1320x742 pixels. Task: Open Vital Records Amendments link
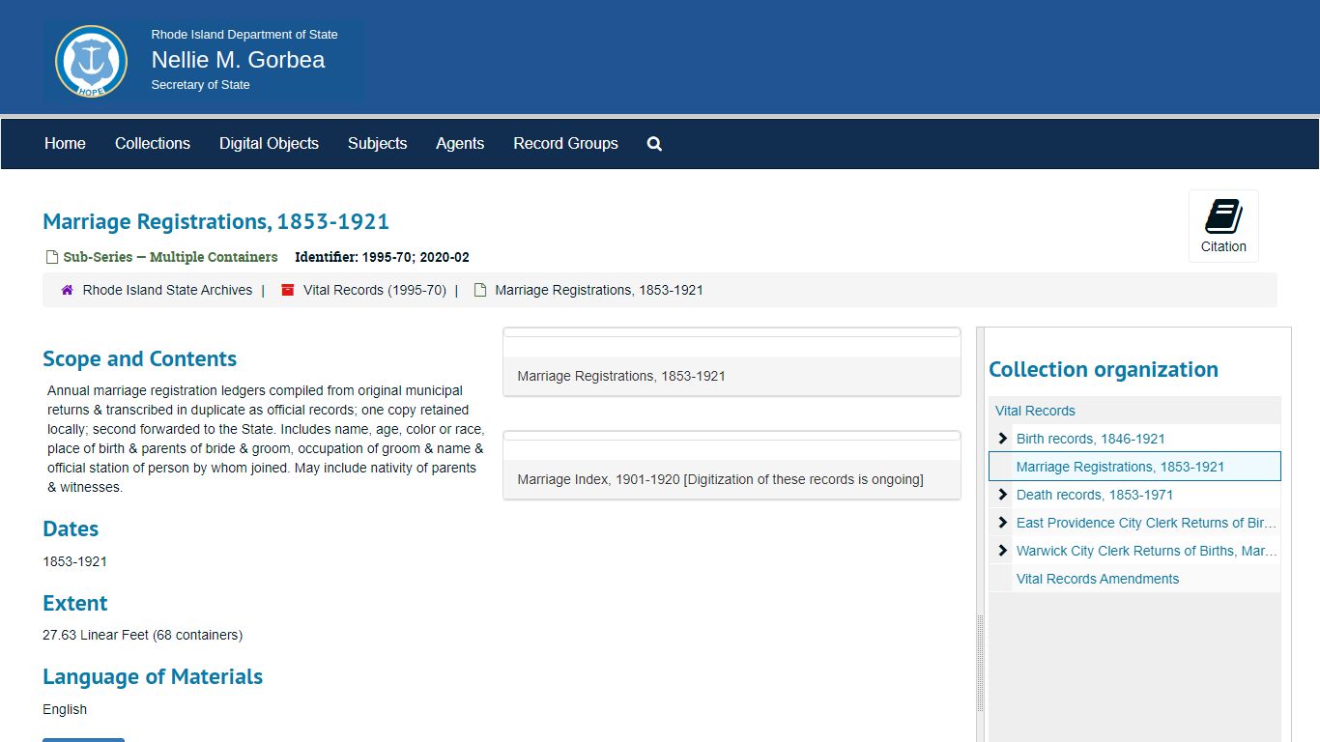coord(1098,579)
